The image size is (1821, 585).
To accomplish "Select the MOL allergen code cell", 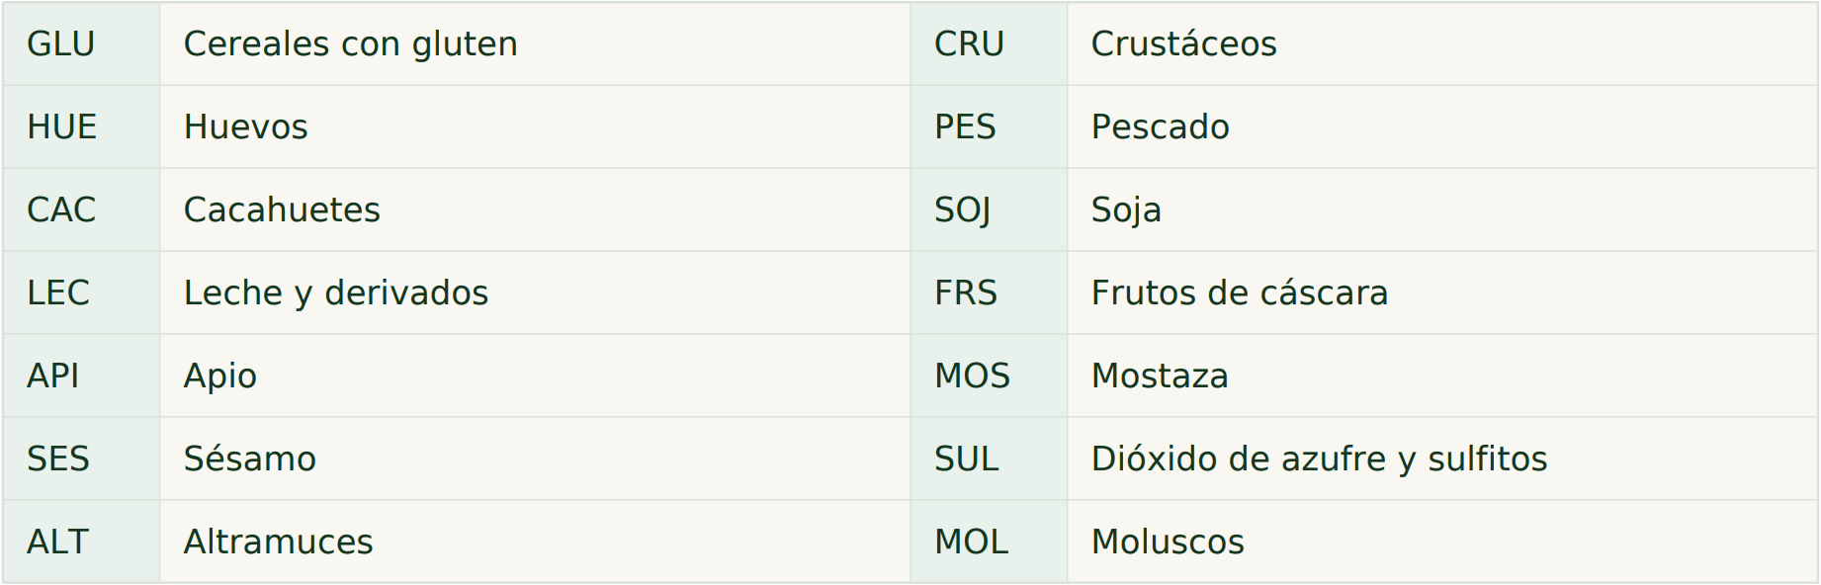I will pyautogui.click(x=989, y=542).
